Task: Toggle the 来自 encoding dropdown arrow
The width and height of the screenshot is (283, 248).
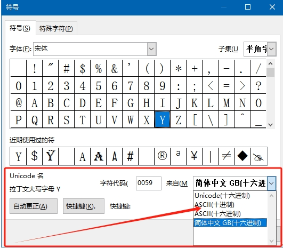Action: pos(271,183)
